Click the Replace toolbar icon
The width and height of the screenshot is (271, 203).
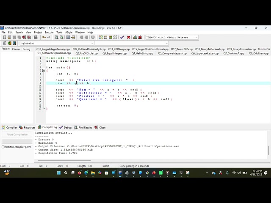tap(61, 37)
